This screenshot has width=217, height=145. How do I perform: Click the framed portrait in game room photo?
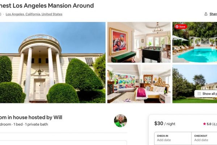tap(119, 41)
